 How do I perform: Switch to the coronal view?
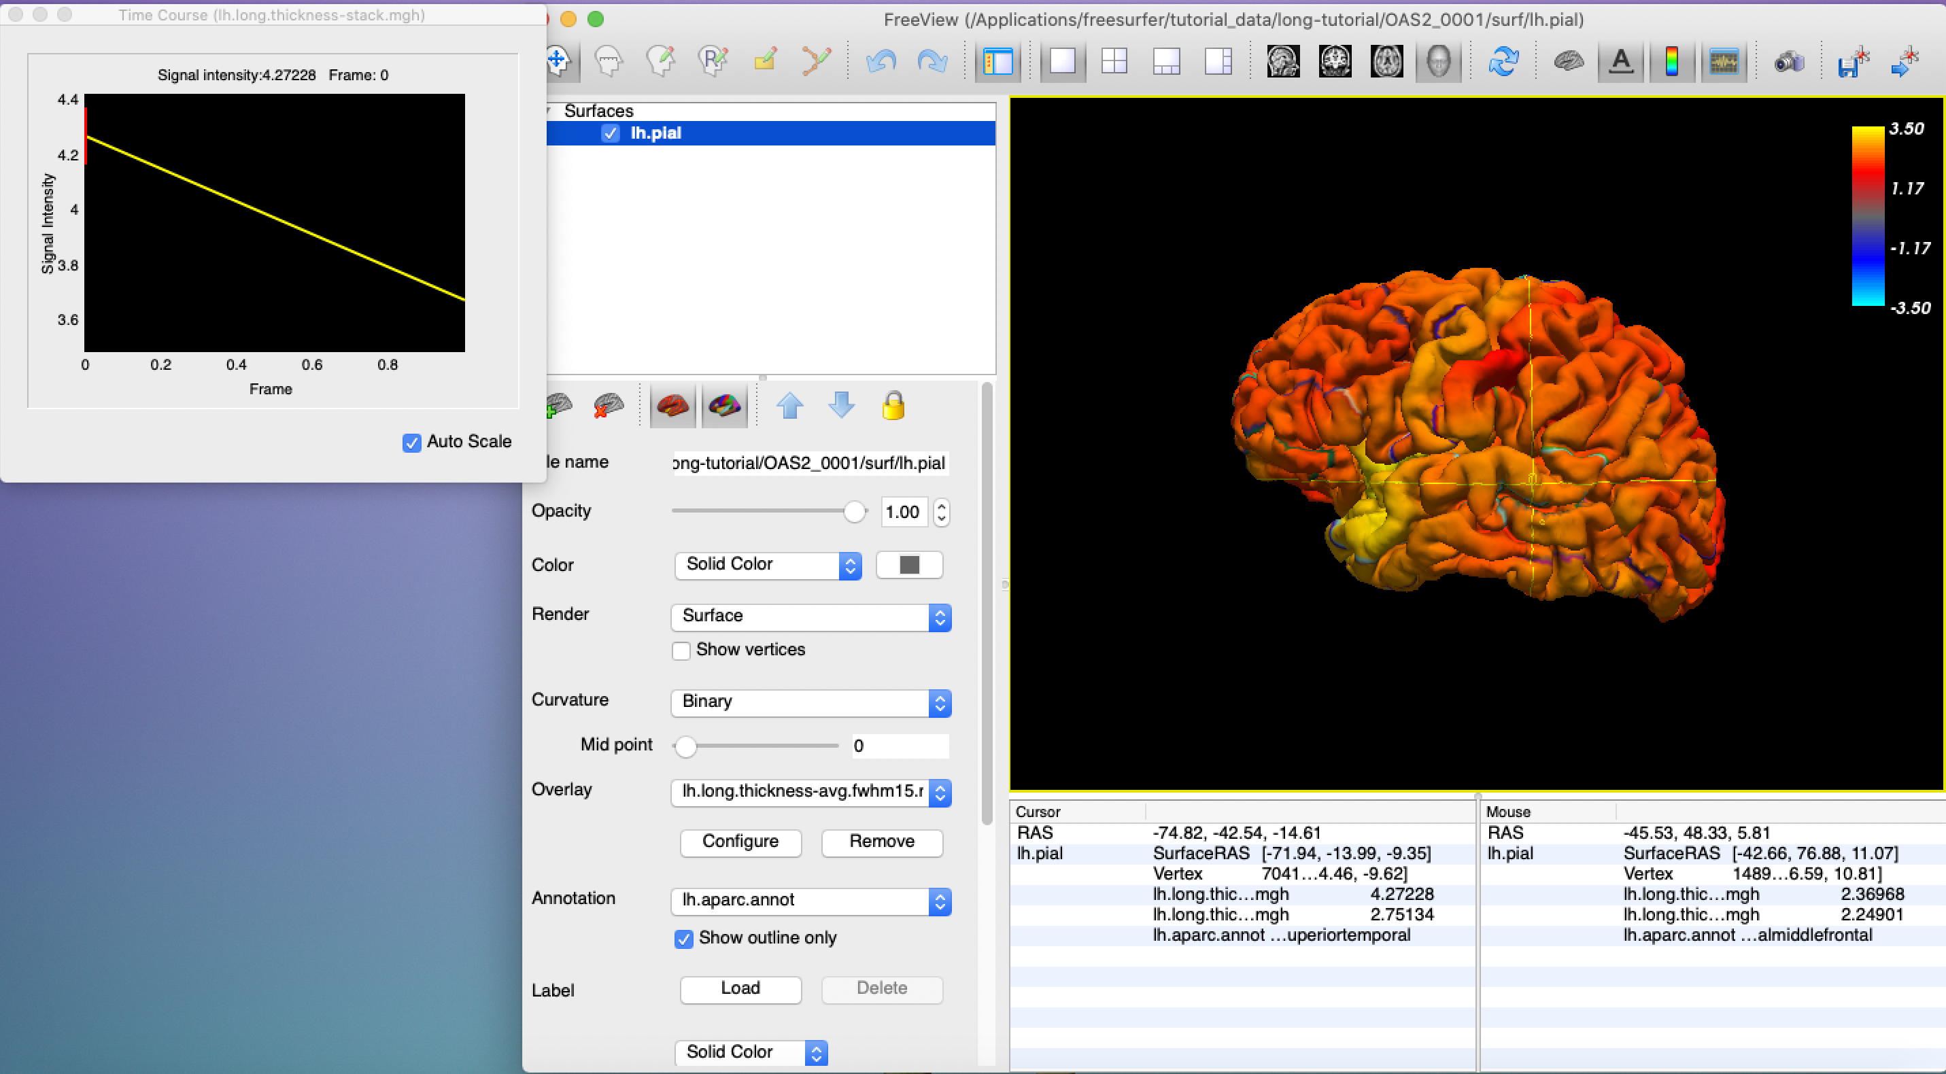click(1335, 61)
